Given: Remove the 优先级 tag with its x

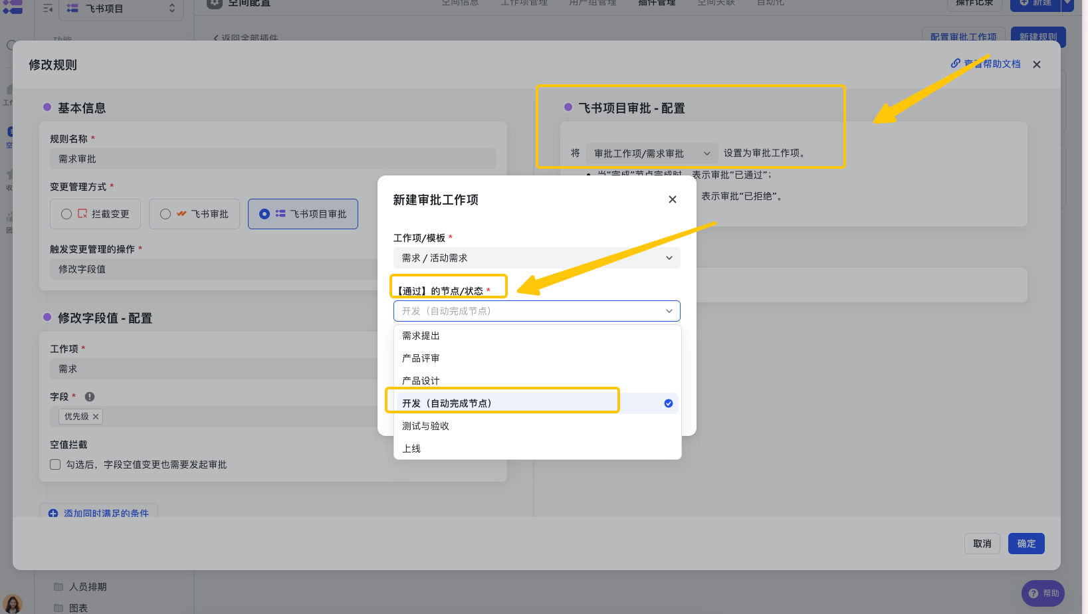Looking at the screenshot, I should pyautogui.click(x=96, y=417).
